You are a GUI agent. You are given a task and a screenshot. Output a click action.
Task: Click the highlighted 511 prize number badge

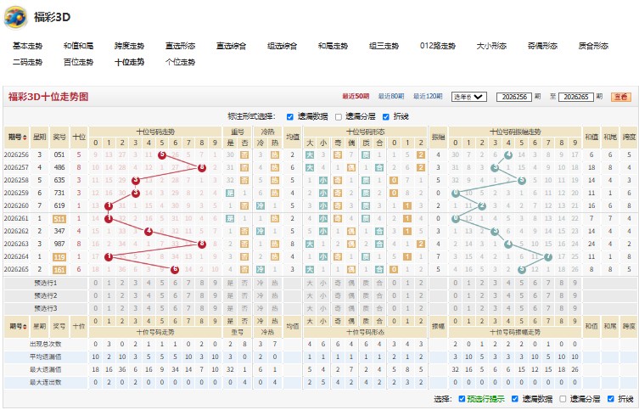59,218
